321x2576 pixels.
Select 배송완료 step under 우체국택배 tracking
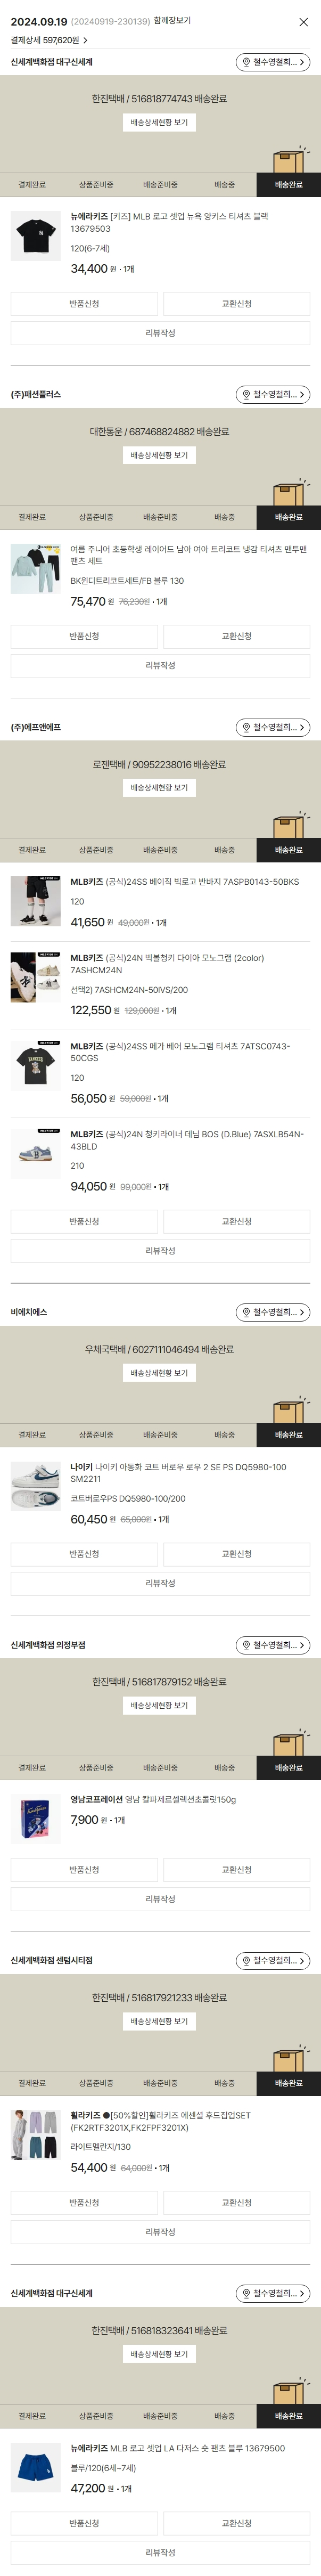point(288,1435)
